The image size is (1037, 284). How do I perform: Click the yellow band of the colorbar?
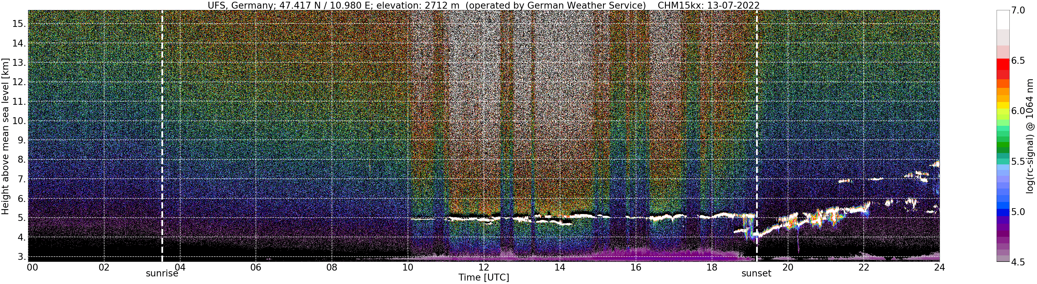click(x=1002, y=106)
